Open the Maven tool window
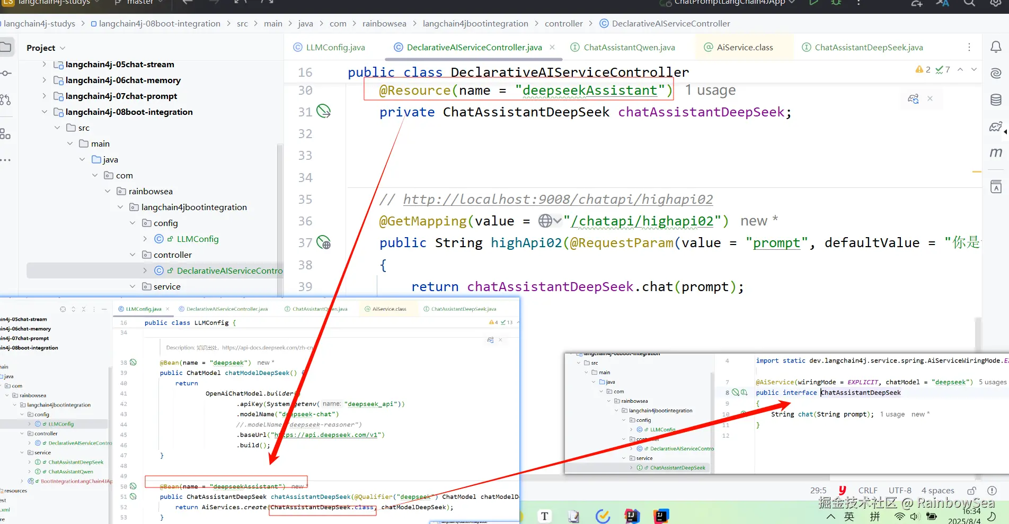 pos(996,152)
